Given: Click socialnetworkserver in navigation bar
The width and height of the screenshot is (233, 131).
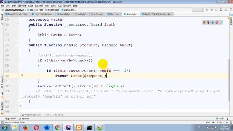Looking at the screenshot, I should click(13, 10).
